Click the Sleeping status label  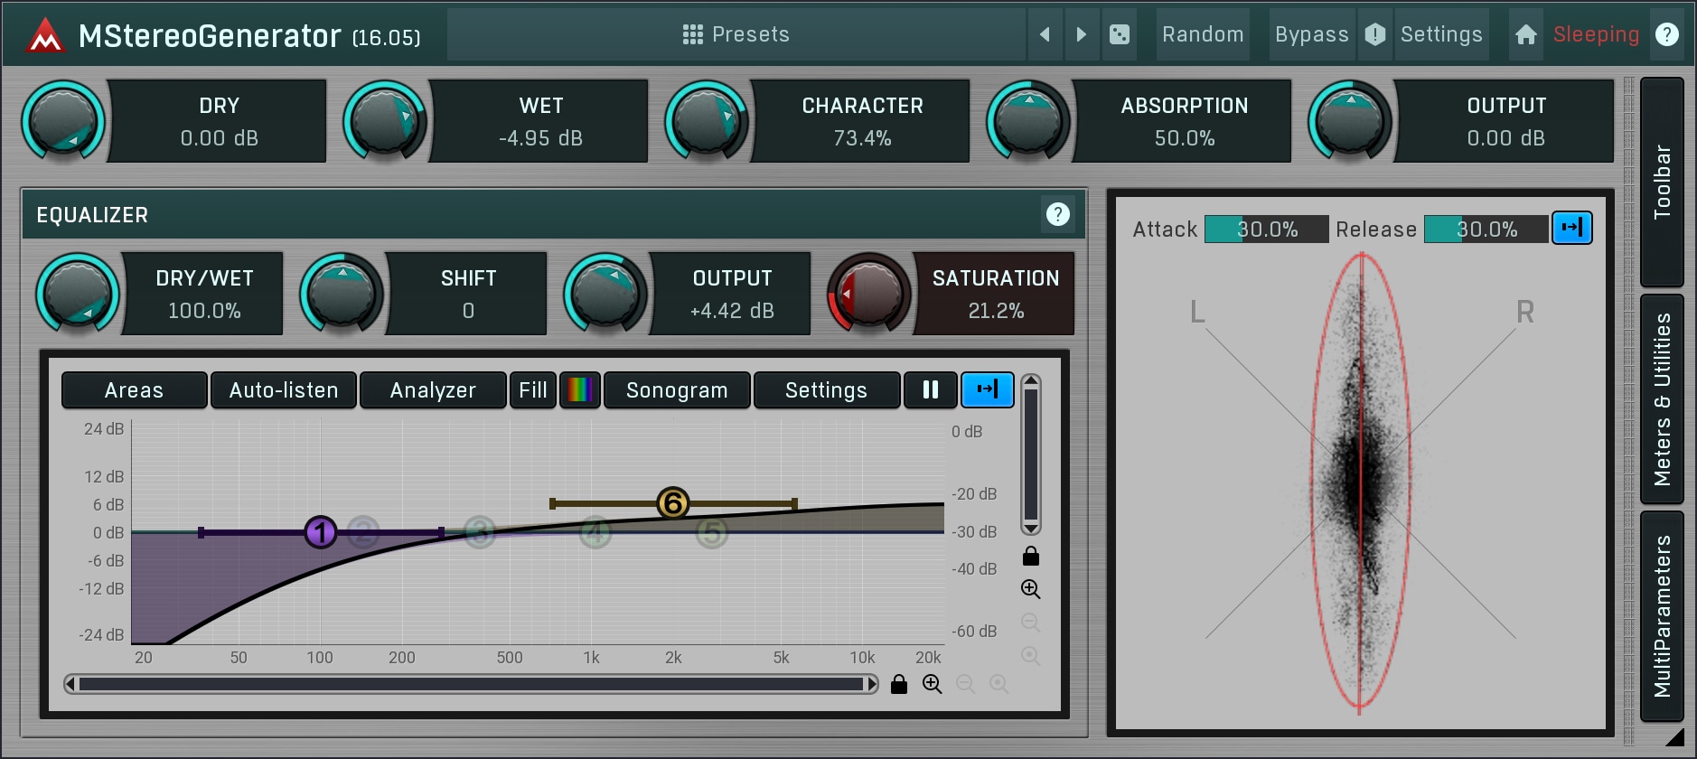pyautogui.click(x=1596, y=34)
